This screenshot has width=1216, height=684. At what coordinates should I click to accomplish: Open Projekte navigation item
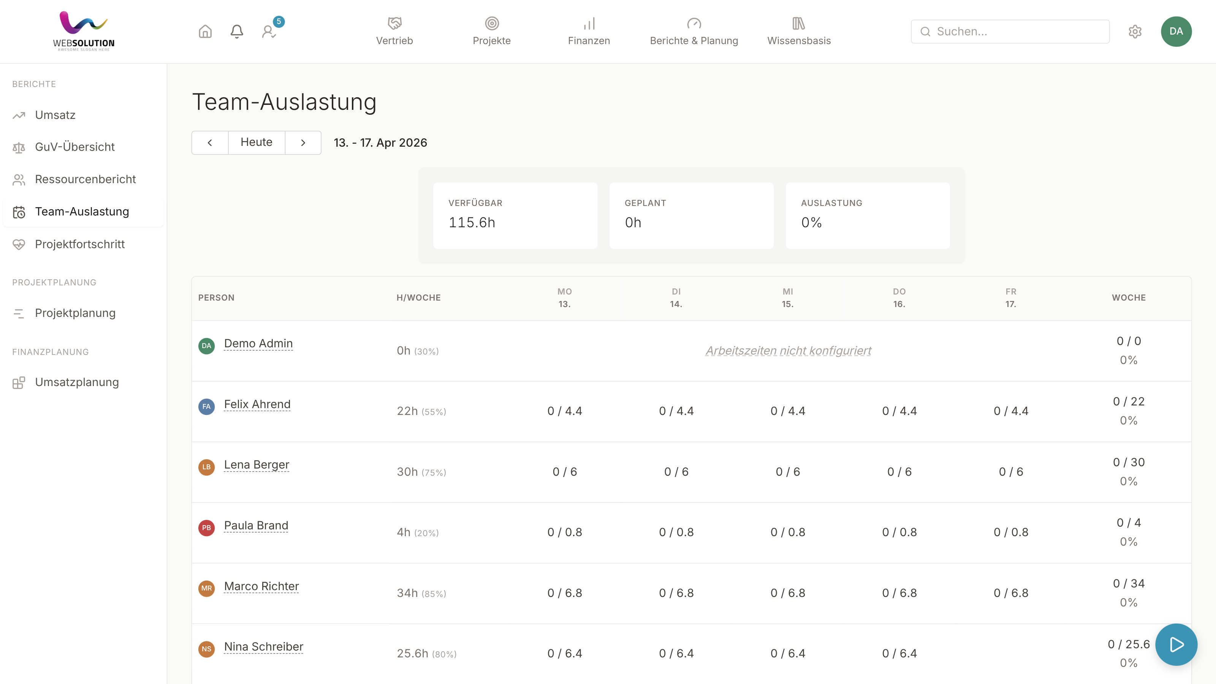pyautogui.click(x=491, y=32)
